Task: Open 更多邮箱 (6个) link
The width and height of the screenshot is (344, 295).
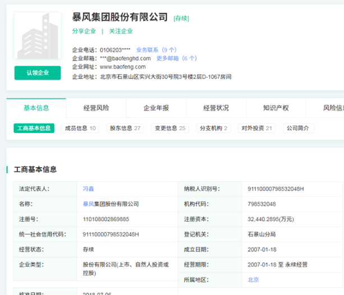Action: tap(176, 58)
